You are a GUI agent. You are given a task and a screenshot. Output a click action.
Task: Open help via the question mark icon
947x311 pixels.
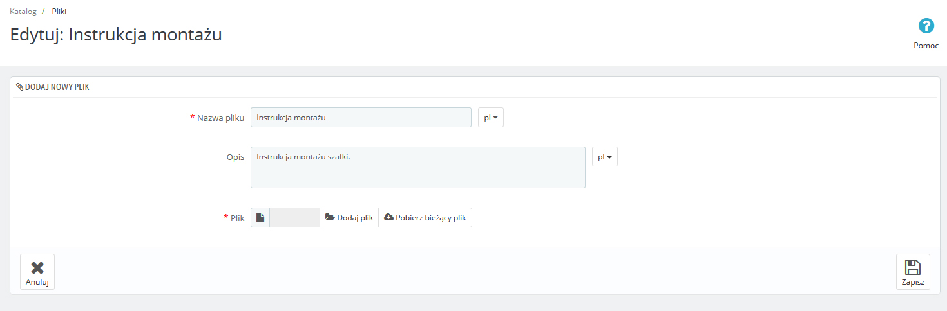[926, 26]
